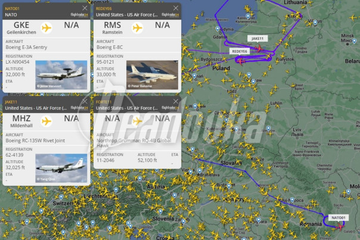Image resolution: width=360 pixels, height=240 pixels.
Task: Select the red NATO01 aircraft over Romania
Action: tap(340, 227)
